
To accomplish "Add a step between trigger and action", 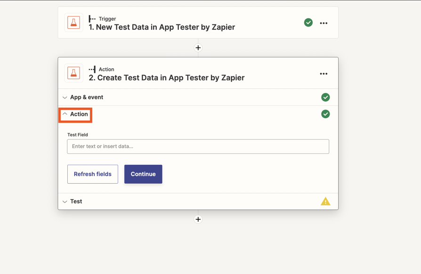I will (198, 48).
